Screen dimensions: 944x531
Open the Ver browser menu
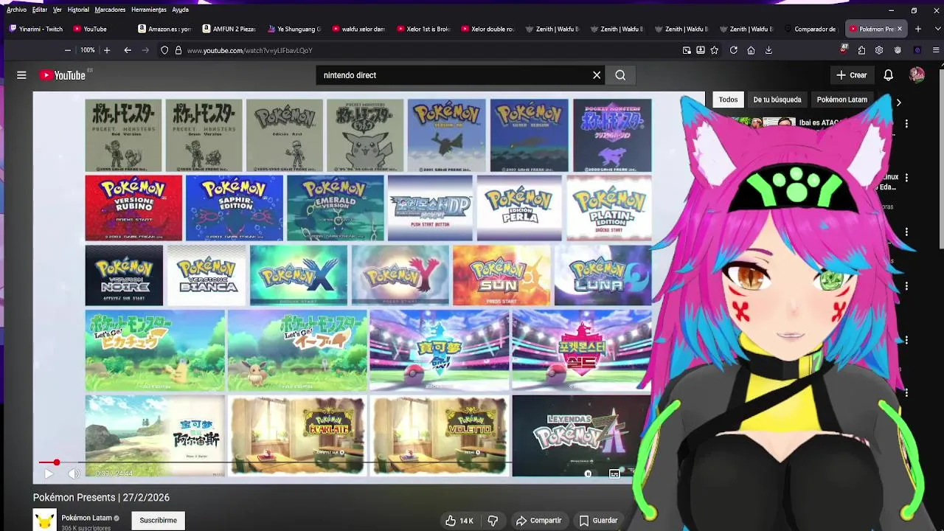pos(57,10)
